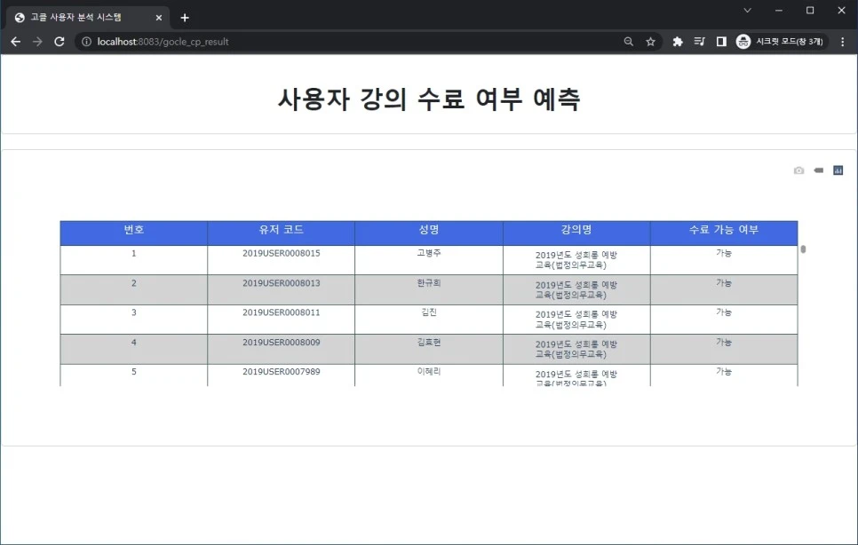Open the Chrome three-dot menu
The height and width of the screenshot is (545, 858).
tap(843, 42)
